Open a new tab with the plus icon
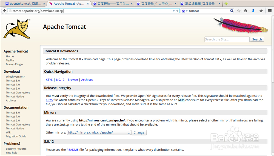Viewport: 274px width, 156px height. click(226, 4)
